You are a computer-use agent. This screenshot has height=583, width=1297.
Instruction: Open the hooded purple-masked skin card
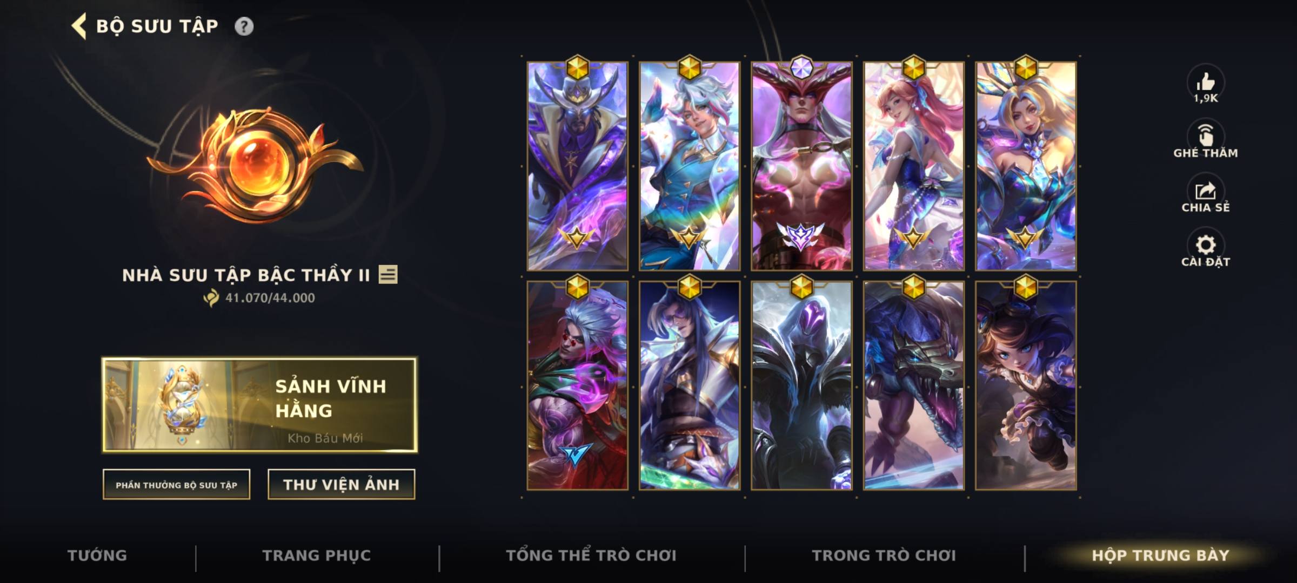(801, 385)
